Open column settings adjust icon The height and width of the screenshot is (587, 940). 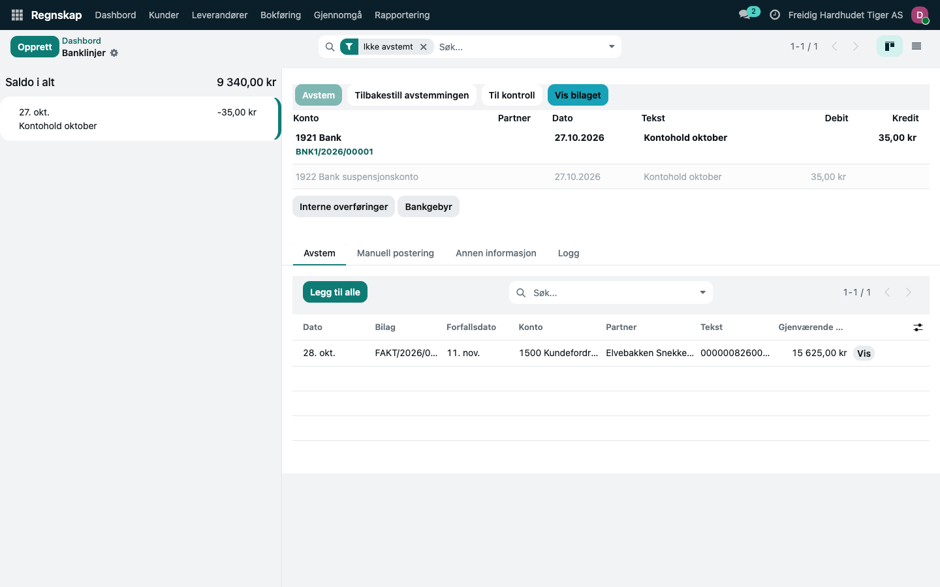[x=918, y=327]
